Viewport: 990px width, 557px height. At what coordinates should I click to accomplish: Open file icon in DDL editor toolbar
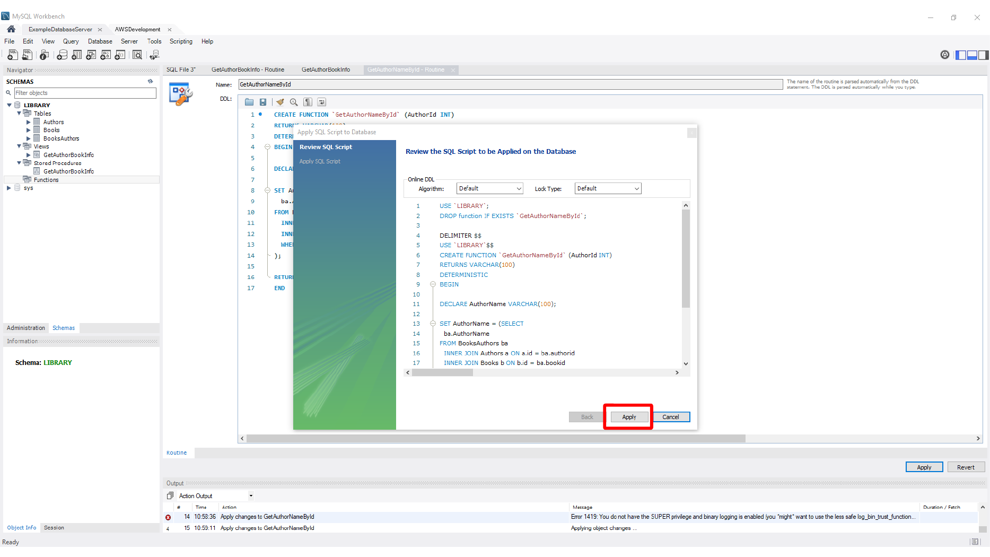click(249, 102)
